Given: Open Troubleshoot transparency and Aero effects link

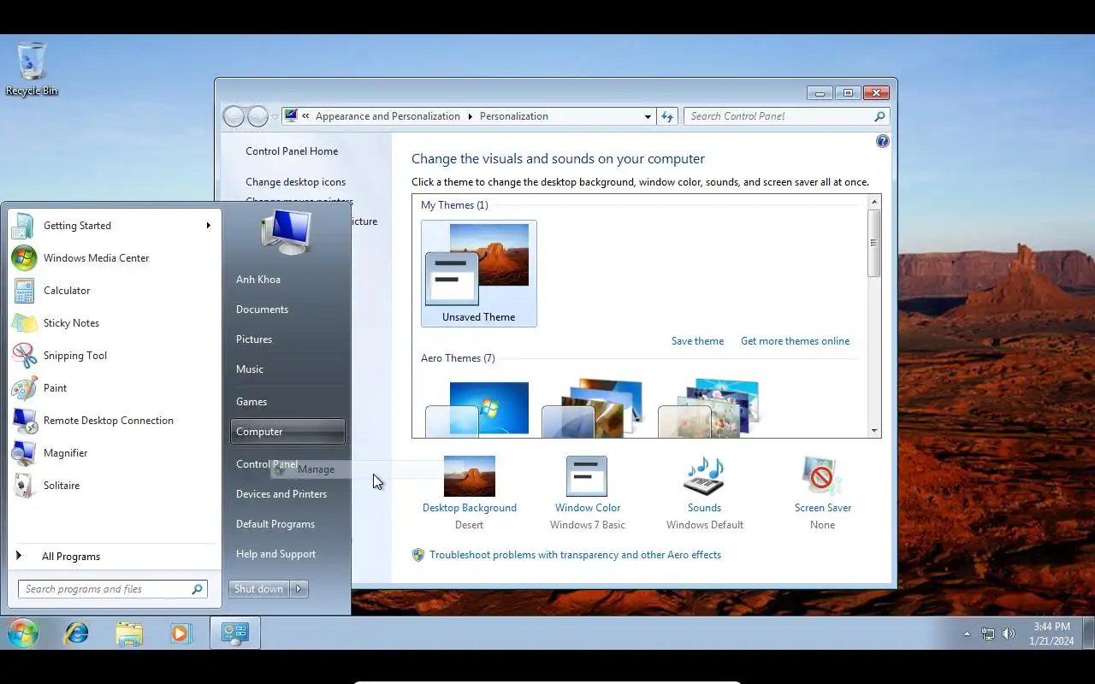Looking at the screenshot, I should point(575,555).
